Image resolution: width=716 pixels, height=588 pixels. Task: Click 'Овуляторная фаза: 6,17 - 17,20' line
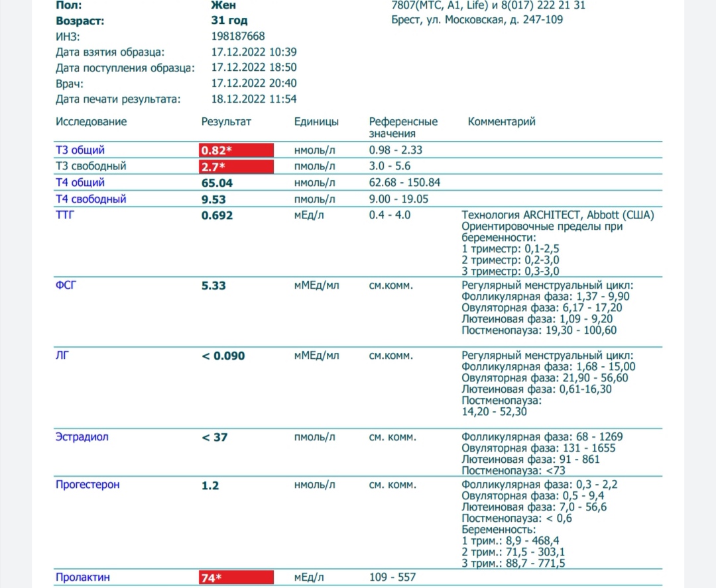(x=542, y=308)
